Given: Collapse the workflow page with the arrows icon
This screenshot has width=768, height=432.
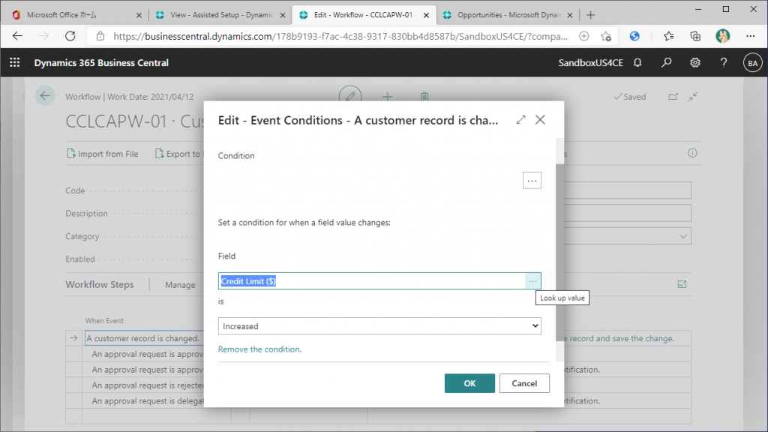Looking at the screenshot, I should pyautogui.click(x=692, y=97).
